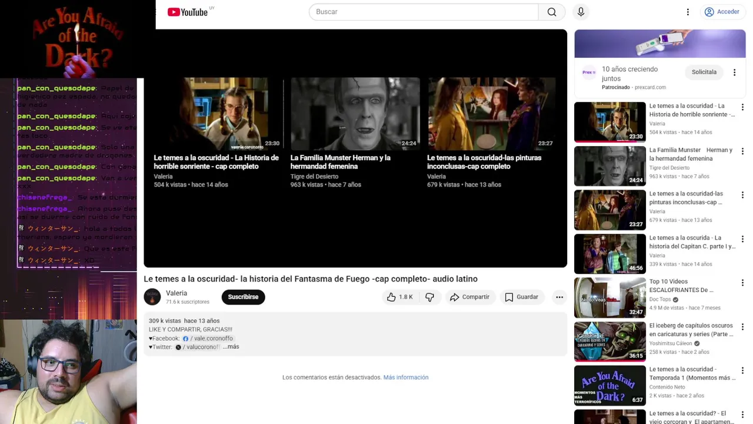Dislike the video with thumbs-down icon
Image resolution: width=753 pixels, height=424 pixels.
click(x=430, y=297)
